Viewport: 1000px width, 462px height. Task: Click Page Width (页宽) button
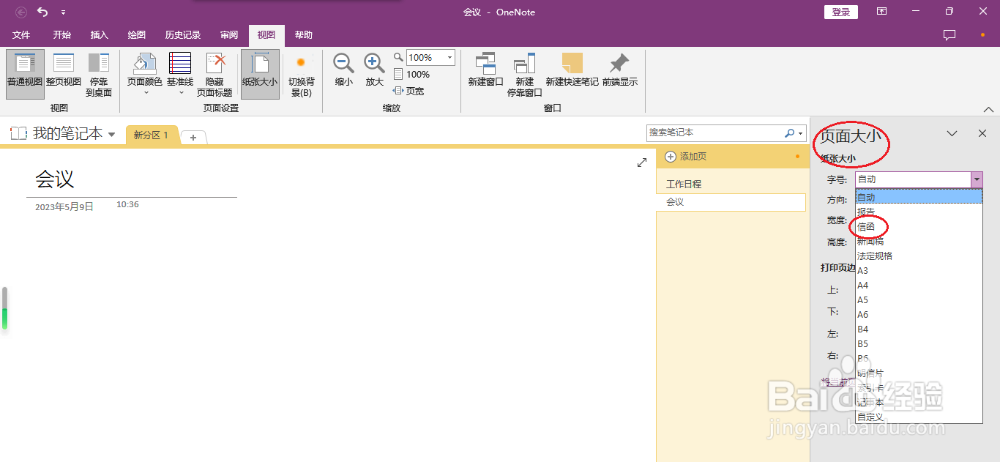[408, 91]
